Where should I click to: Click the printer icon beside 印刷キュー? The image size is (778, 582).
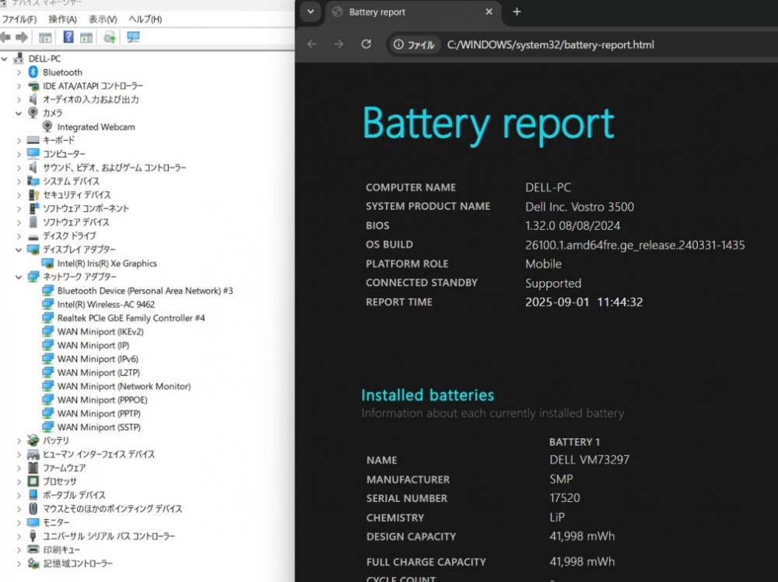click(33, 550)
